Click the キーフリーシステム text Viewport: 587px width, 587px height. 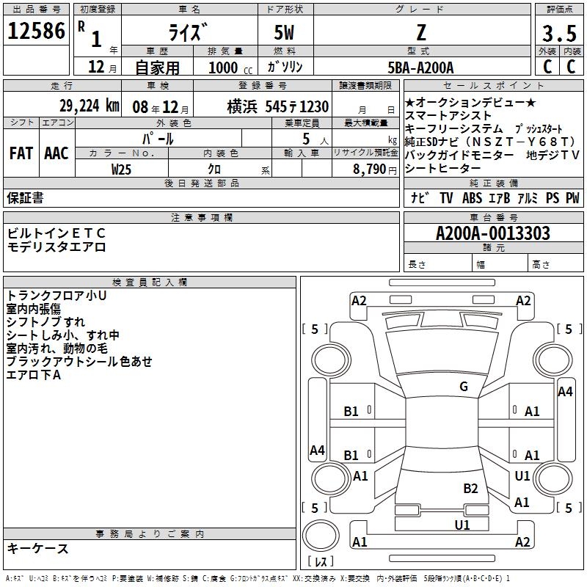pos(453,129)
